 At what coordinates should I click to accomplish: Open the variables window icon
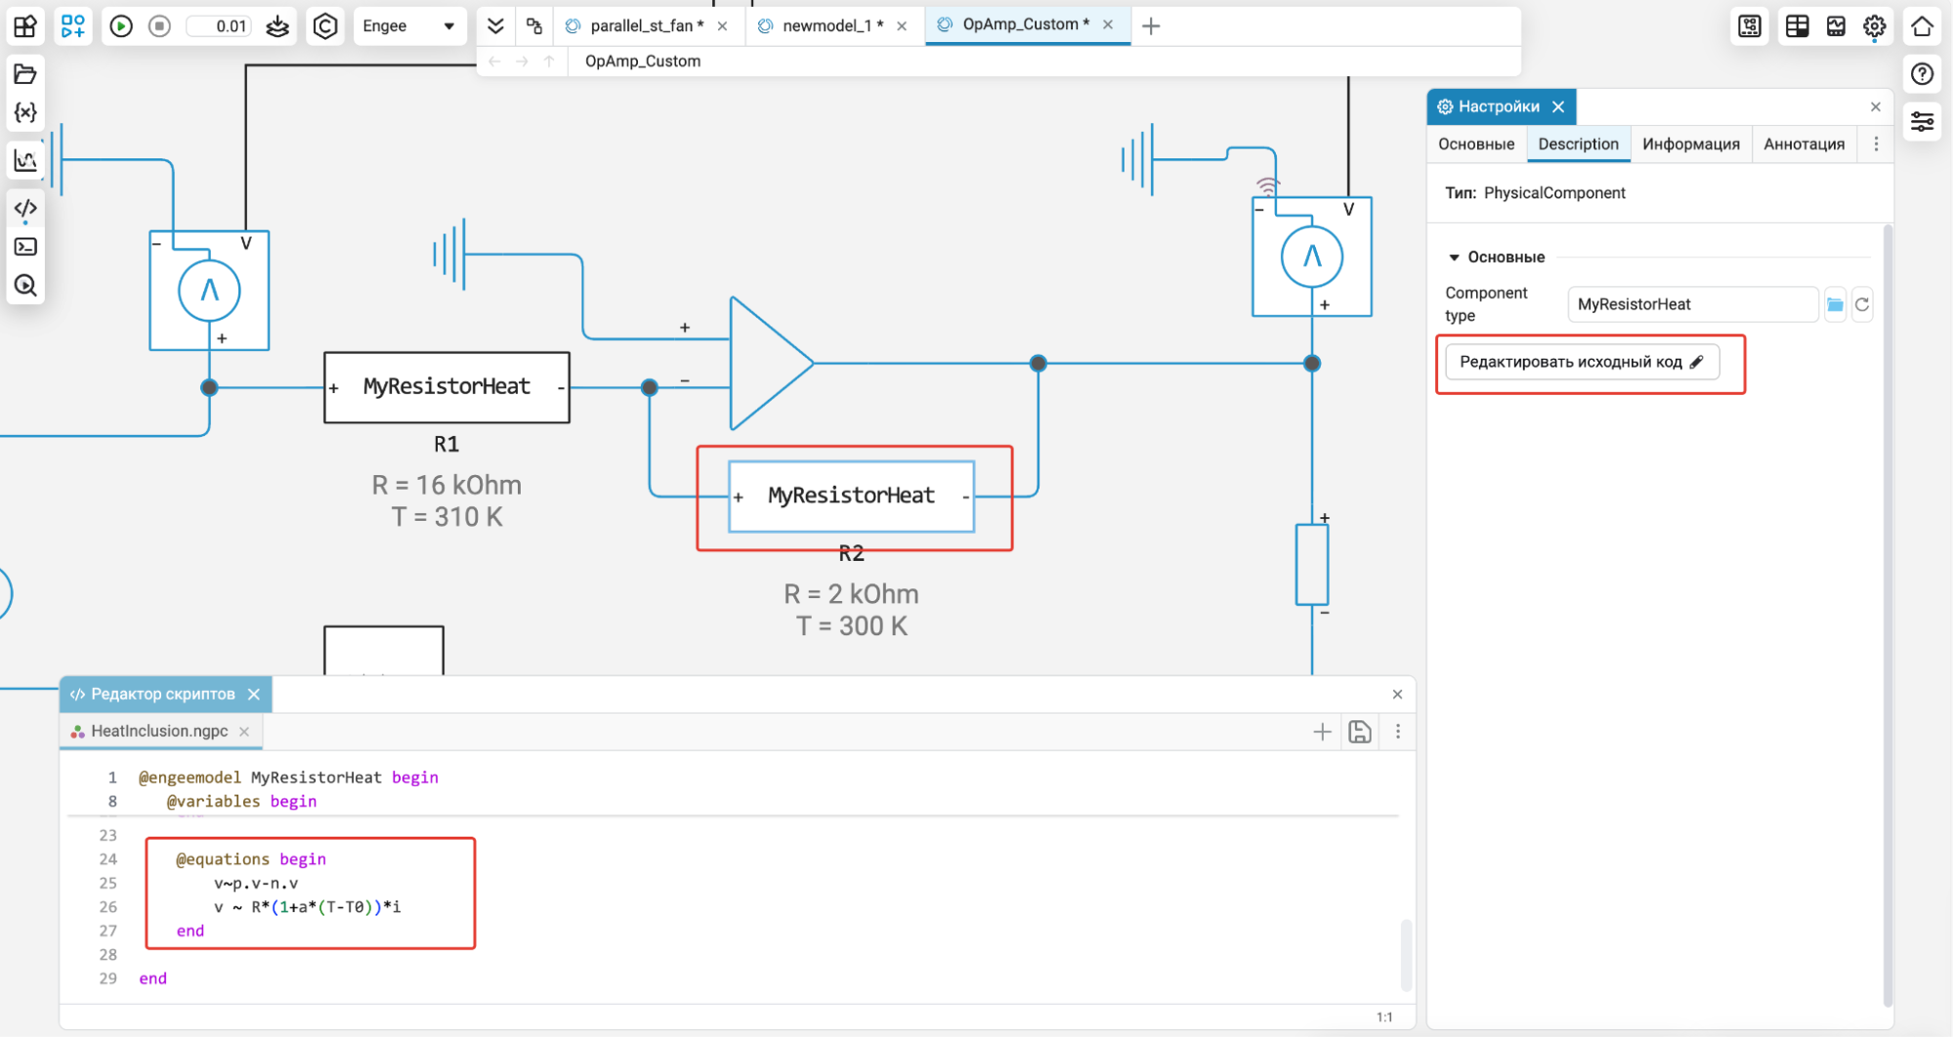point(25,113)
